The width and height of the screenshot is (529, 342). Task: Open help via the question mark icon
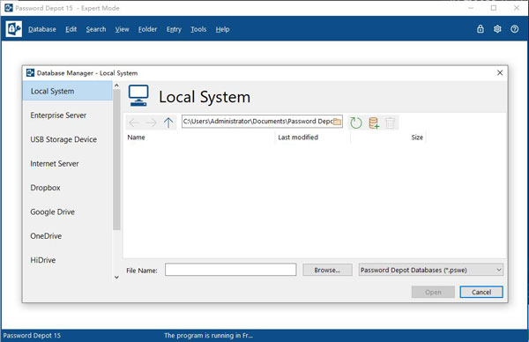(x=515, y=29)
